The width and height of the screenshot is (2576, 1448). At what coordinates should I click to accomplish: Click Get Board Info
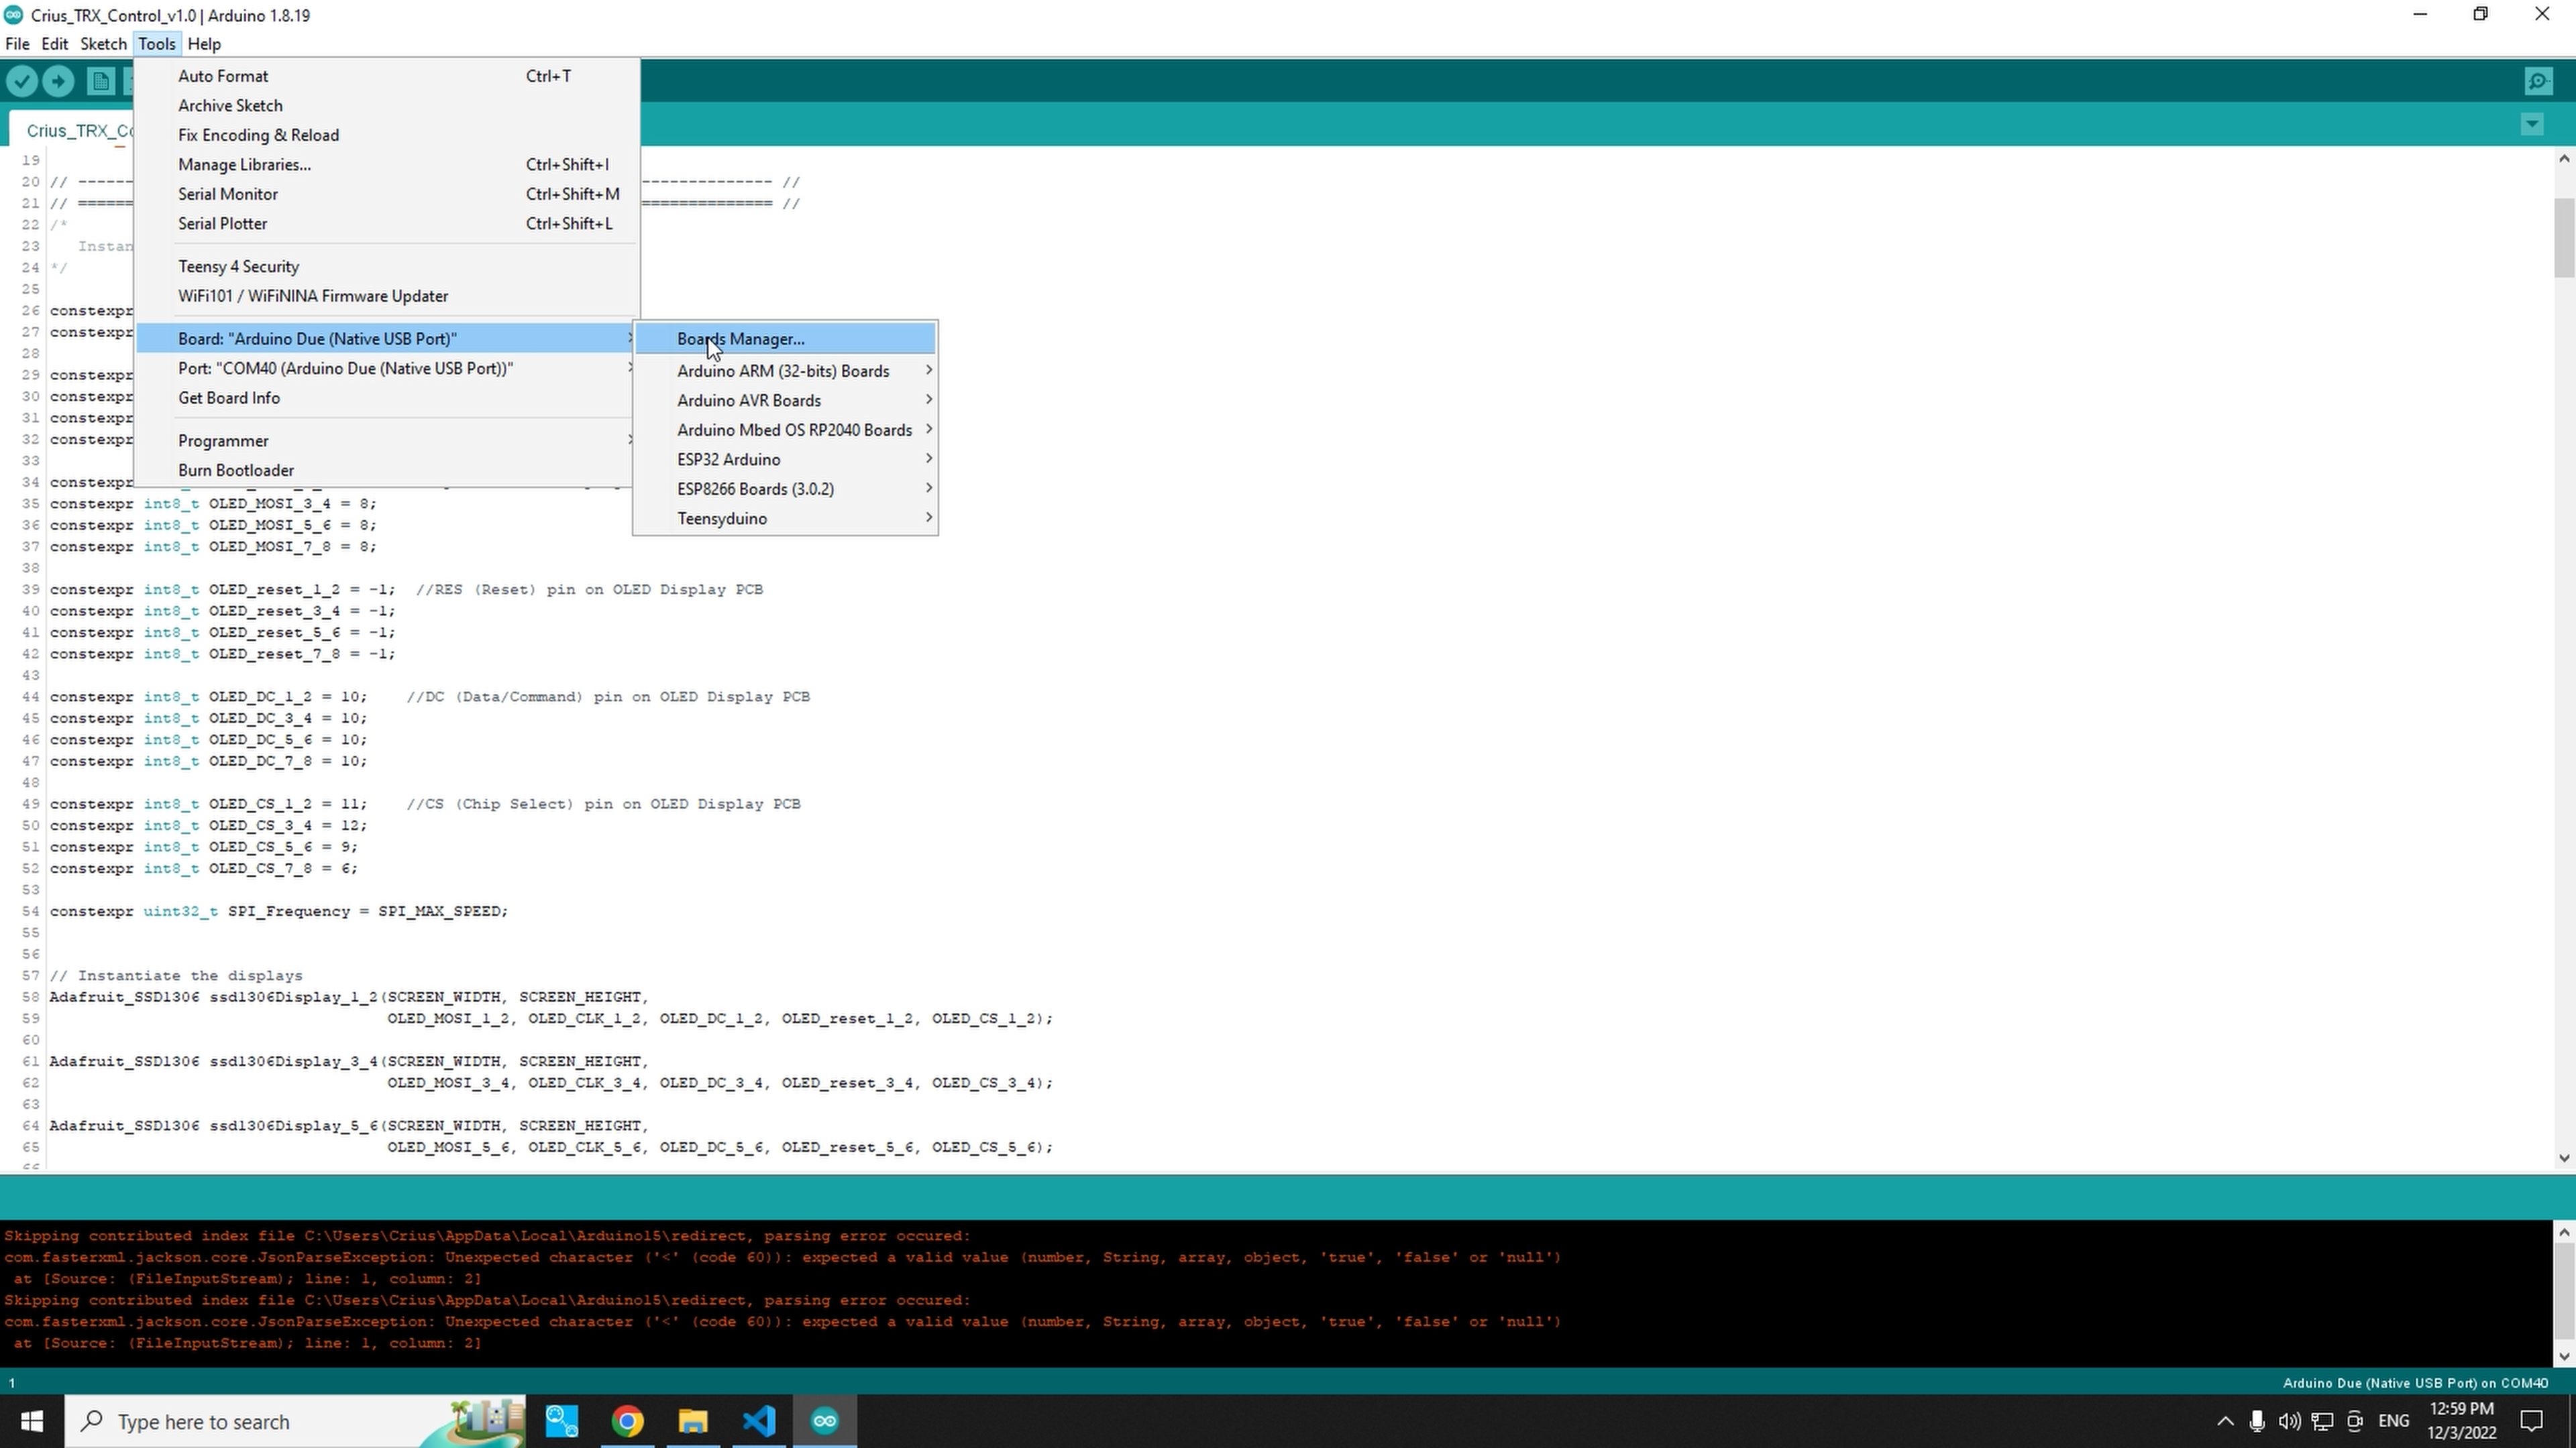coord(228,398)
